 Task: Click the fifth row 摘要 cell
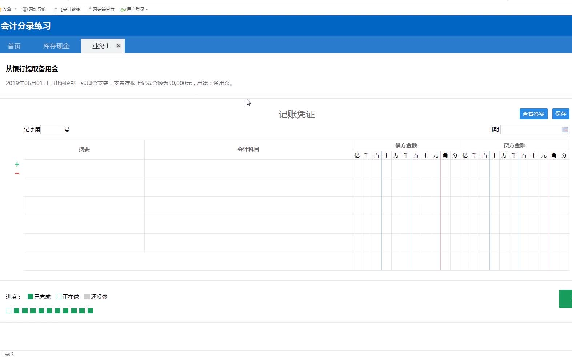(84, 243)
